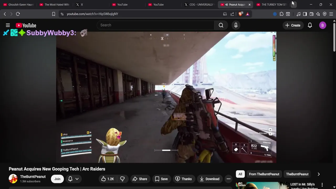Click the address bar URL
Screen dimensions: 336x189
[x=92, y=14]
